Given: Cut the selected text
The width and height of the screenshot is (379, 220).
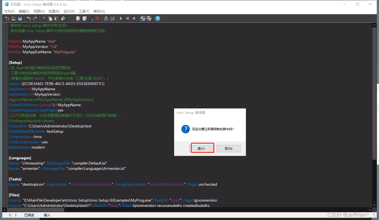Looking at the screenshot, I should coord(43,18).
